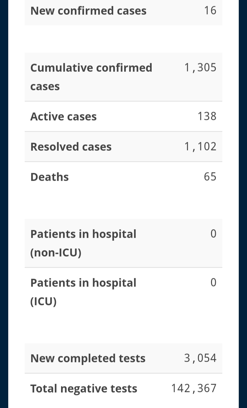This screenshot has height=408, width=247.
Task: Select the Resolved cases label
Action: [x=71, y=147]
